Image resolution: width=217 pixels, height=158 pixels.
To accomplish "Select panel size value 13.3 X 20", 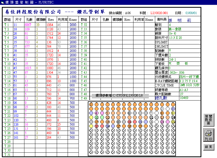I will pyautogui.click(x=175, y=38).
